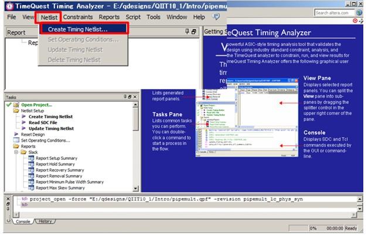Click the Read SDC File play icon
Image resolution: width=368 pixels, height=236 pixels.
click(24, 122)
